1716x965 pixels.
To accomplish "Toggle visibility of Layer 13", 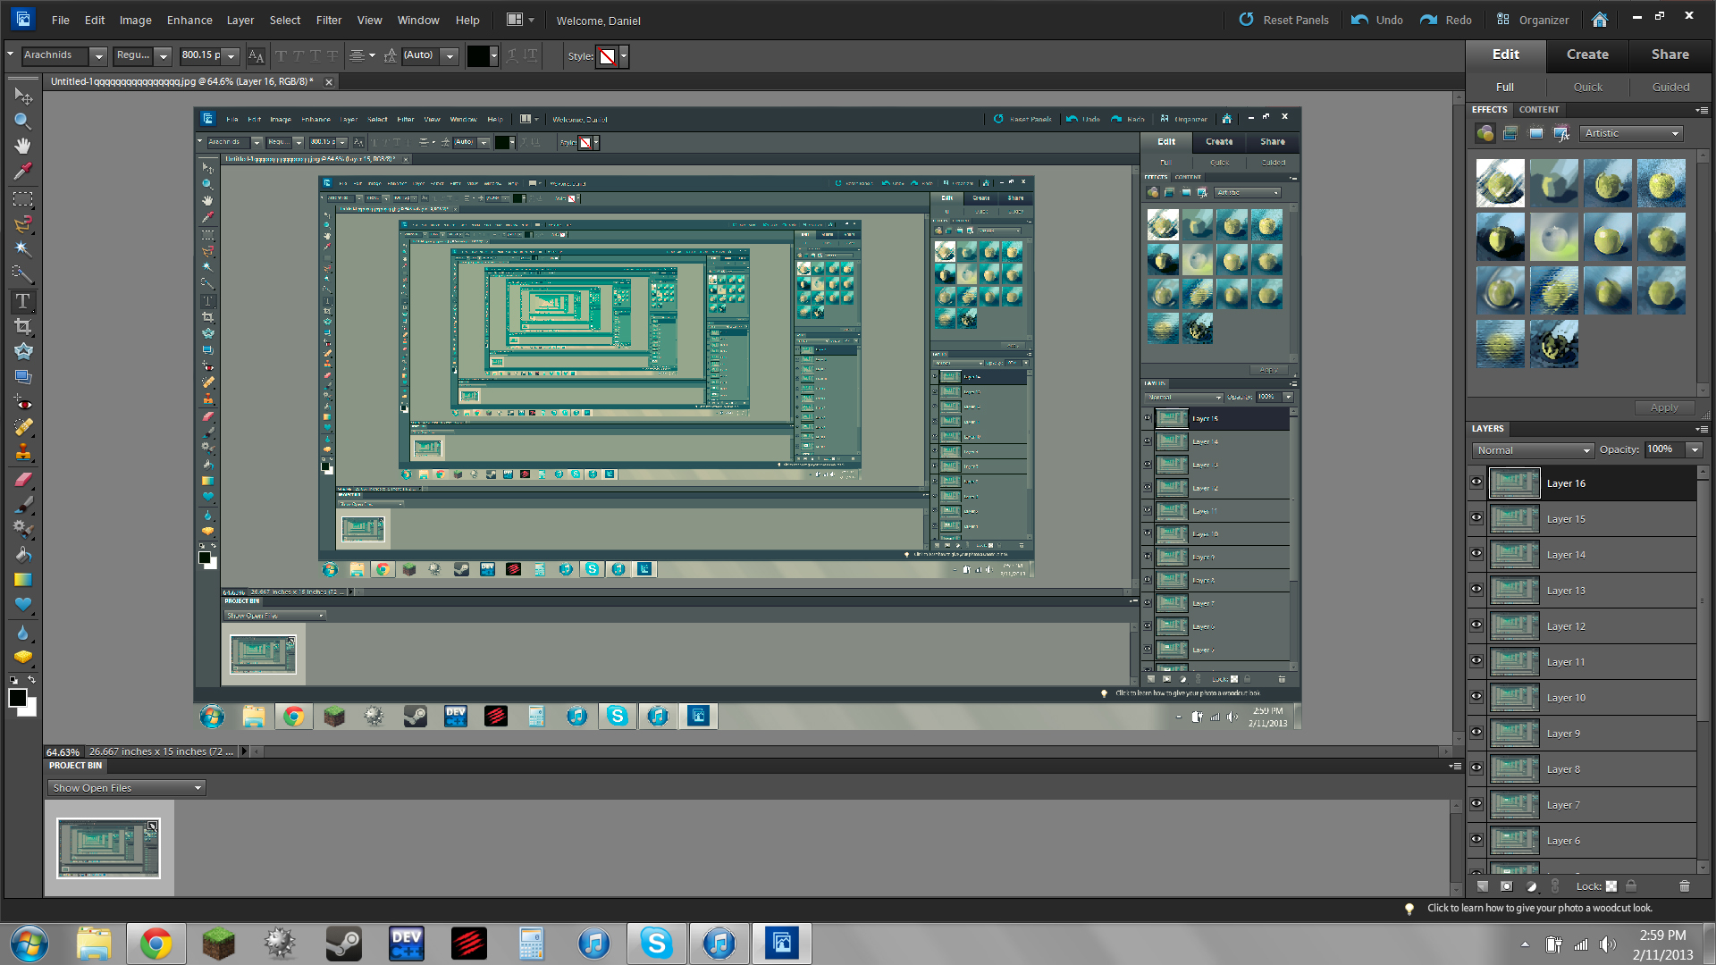I will [x=1476, y=589].
